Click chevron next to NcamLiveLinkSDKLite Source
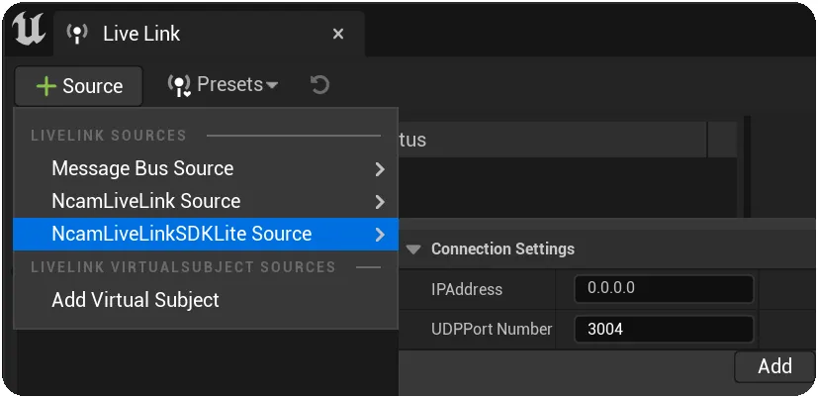The width and height of the screenshot is (818, 398). click(x=380, y=235)
